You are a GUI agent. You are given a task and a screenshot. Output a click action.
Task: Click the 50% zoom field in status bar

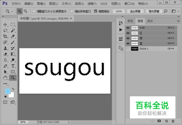click(x=23, y=122)
